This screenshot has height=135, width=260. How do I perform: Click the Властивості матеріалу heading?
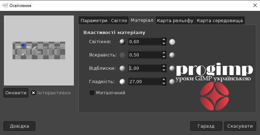click(x=114, y=33)
